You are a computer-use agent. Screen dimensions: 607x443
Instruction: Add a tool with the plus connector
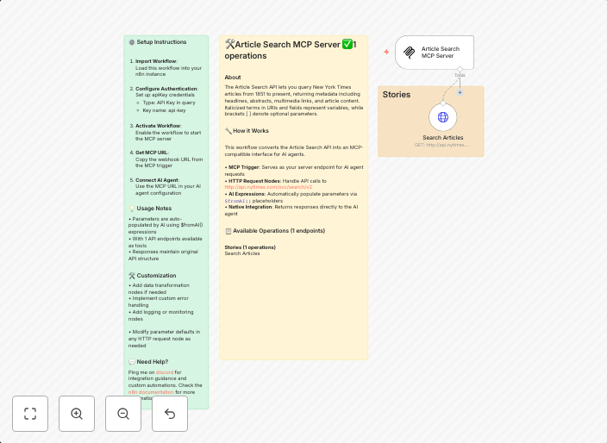click(460, 92)
